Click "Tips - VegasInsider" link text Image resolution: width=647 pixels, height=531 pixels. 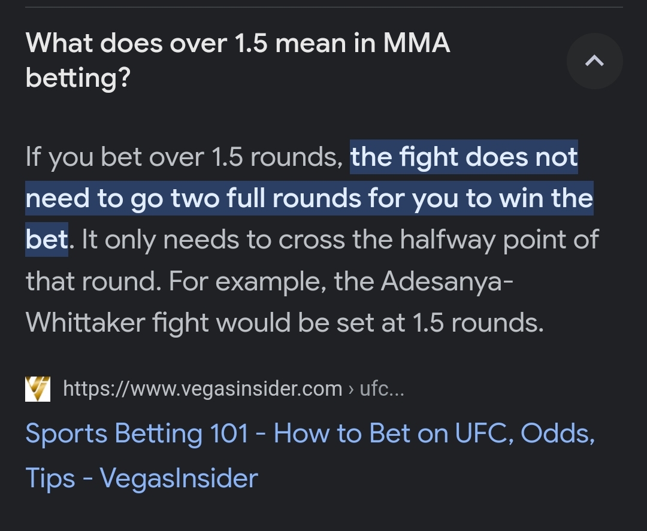tap(141, 478)
